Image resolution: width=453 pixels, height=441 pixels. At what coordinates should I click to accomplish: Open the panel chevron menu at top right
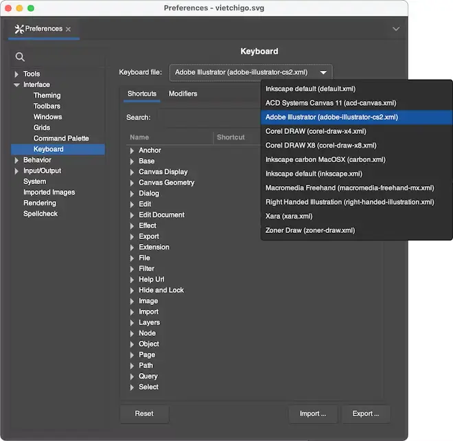pyautogui.click(x=395, y=29)
